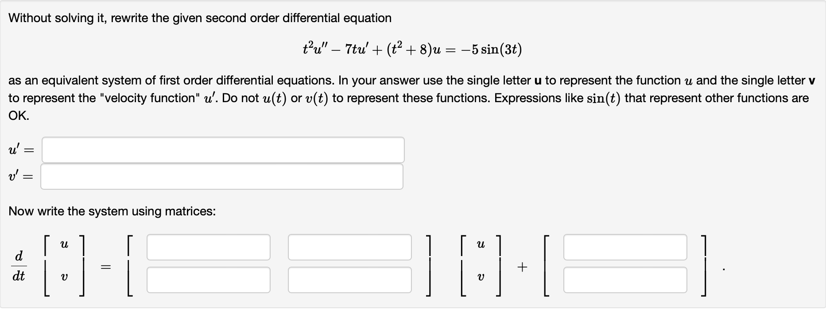Click the input field for u'

click(x=221, y=149)
